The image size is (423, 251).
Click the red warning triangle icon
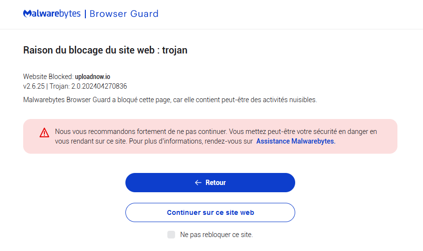click(44, 132)
